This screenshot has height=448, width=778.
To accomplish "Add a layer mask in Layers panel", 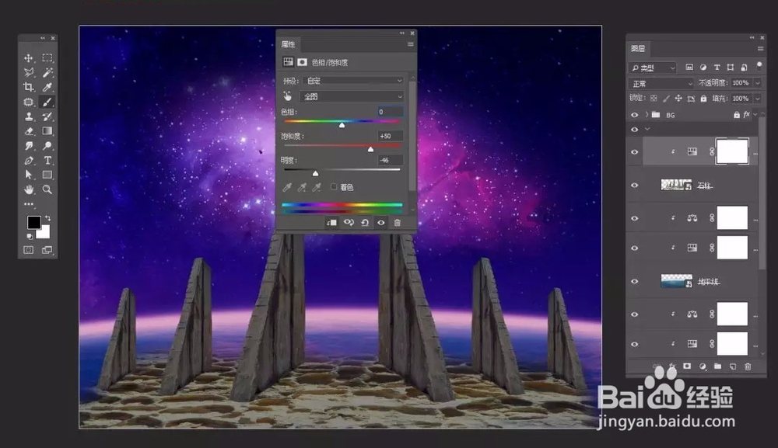I will coord(687,366).
